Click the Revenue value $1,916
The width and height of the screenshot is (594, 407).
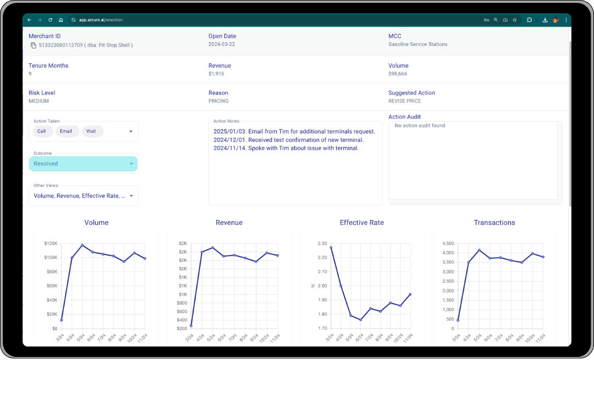[216, 74]
